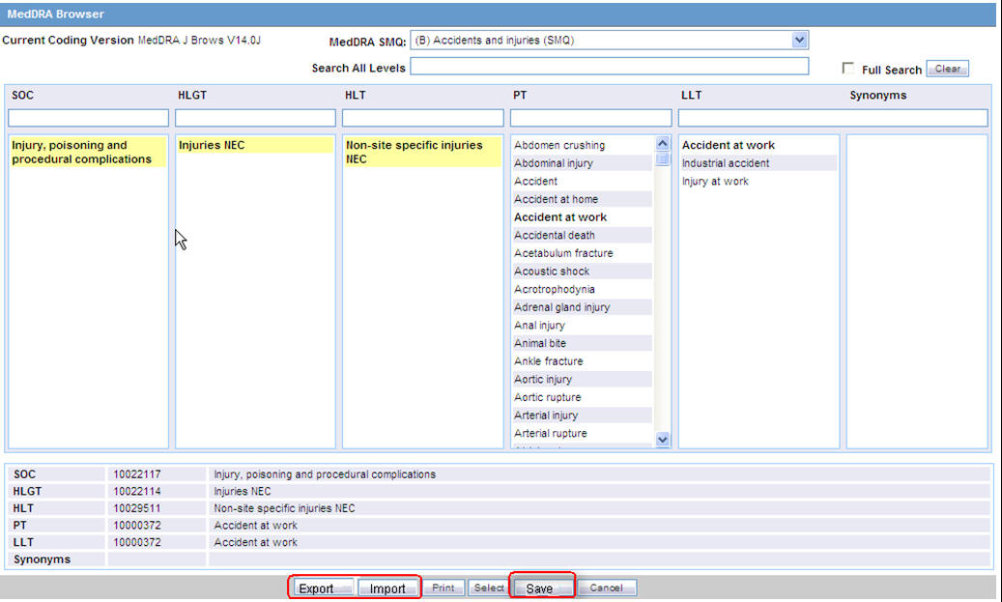This screenshot has width=1002, height=602.
Task: Click the Select button
Action: point(489,588)
